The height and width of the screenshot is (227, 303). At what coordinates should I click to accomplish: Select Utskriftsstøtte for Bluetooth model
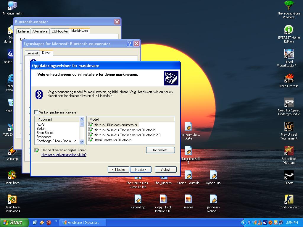[109, 140]
